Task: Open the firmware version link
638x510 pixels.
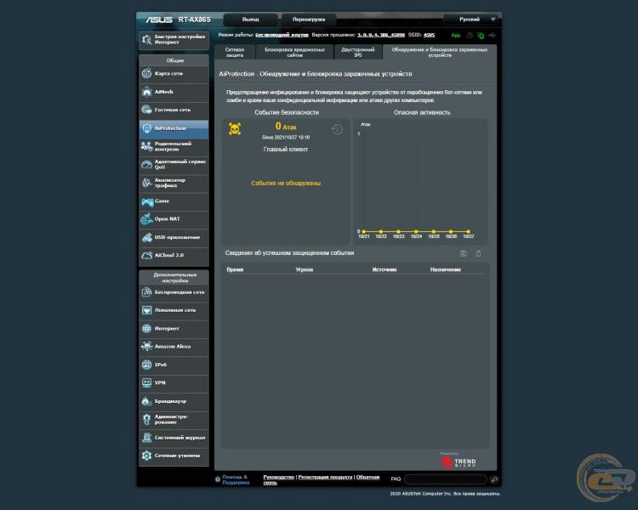Action: coord(381,35)
